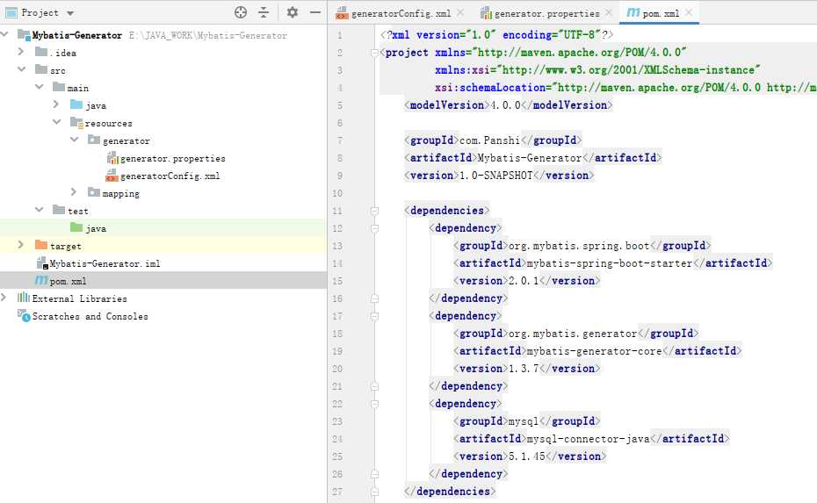Viewport: 817px width, 503px height.
Task: Open Project panel settings gear
Action: (293, 12)
